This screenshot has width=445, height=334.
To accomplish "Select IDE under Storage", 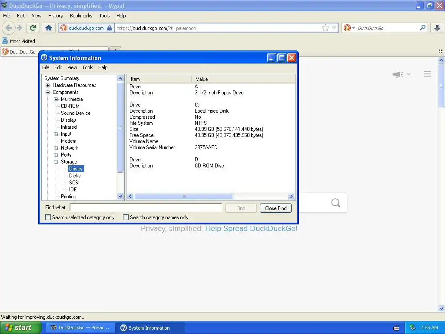I will point(73,190).
